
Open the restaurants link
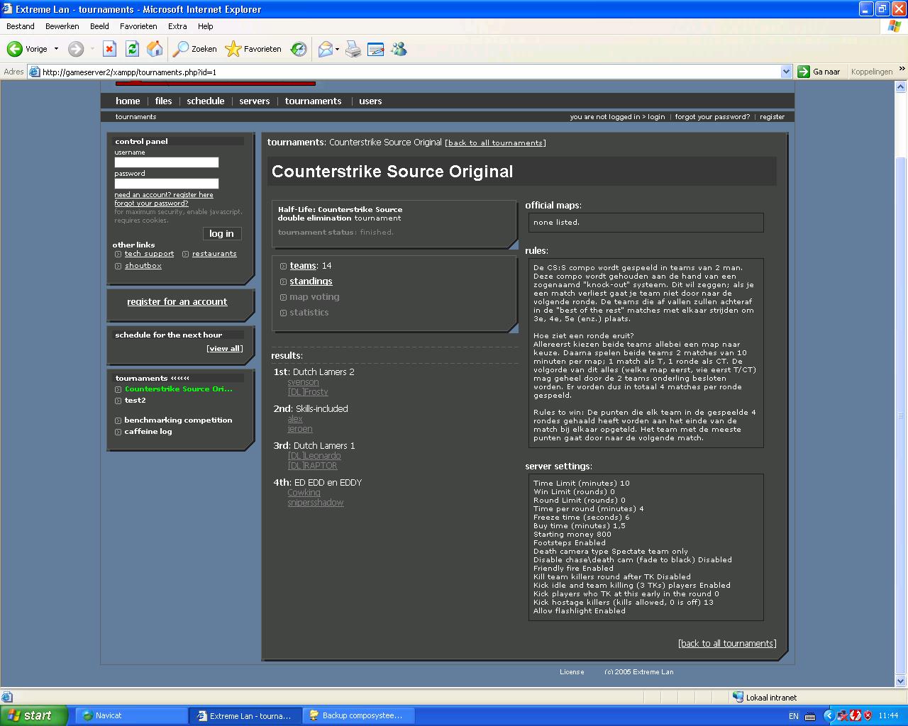pyautogui.click(x=214, y=254)
